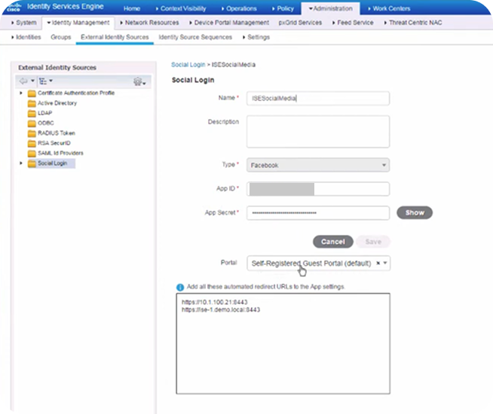The height and width of the screenshot is (414, 493).
Task: Open the Identity Management submenu
Action: coord(78,23)
